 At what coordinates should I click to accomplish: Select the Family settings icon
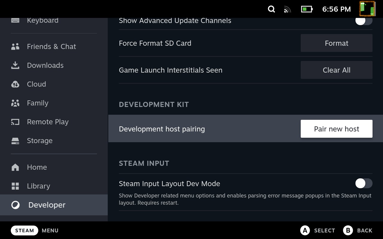(x=15, y=103)
